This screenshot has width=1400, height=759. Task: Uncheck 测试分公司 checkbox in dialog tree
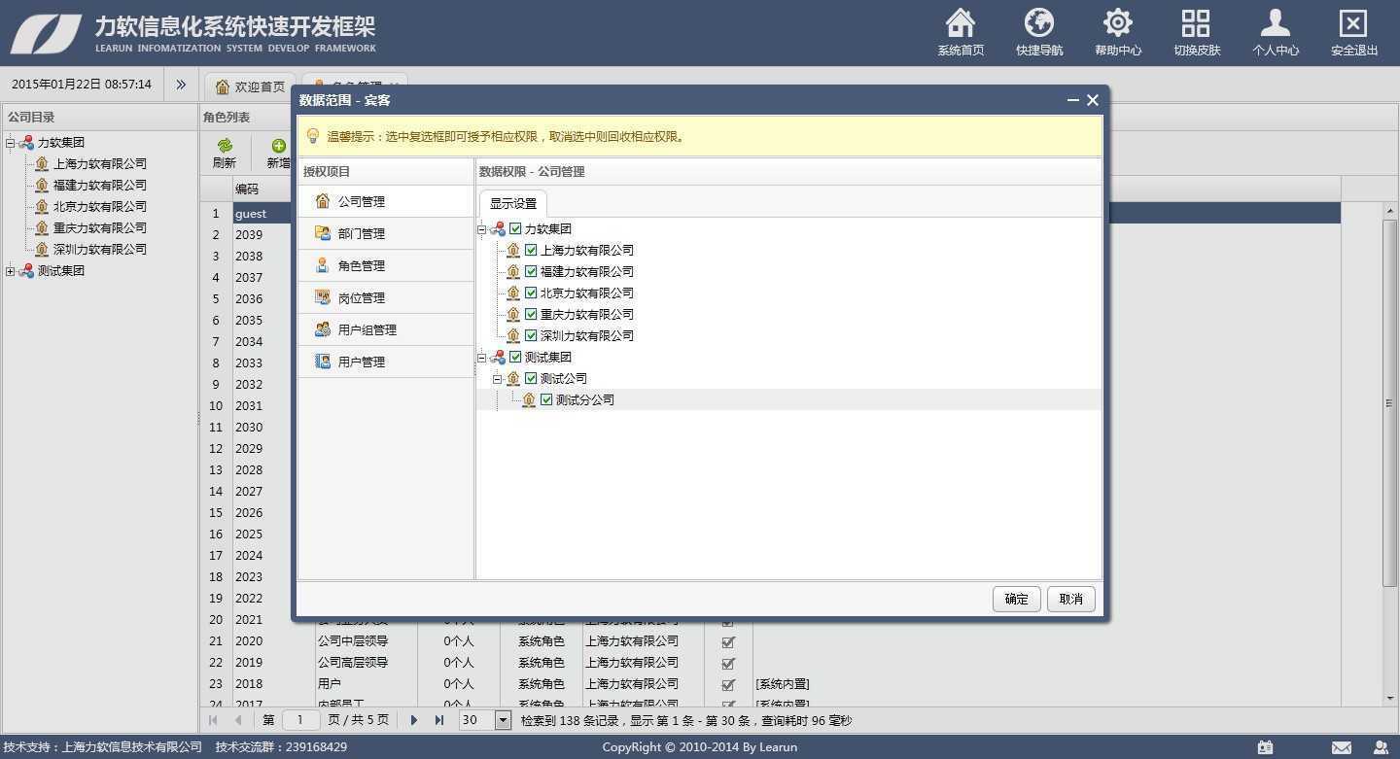pyautogui.click(x=546, y=399)
